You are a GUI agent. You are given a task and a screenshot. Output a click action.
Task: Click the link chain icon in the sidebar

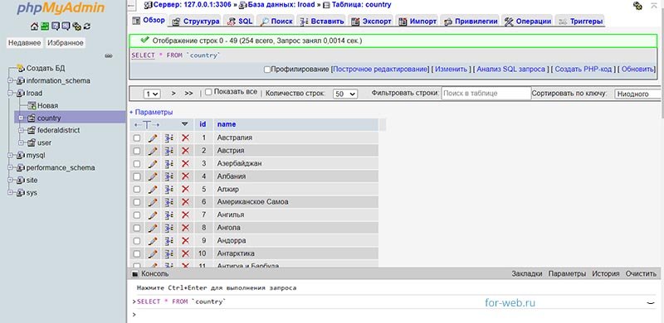[x=109, y=55]
